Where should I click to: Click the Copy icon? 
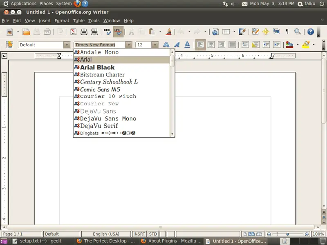(141, 32)
